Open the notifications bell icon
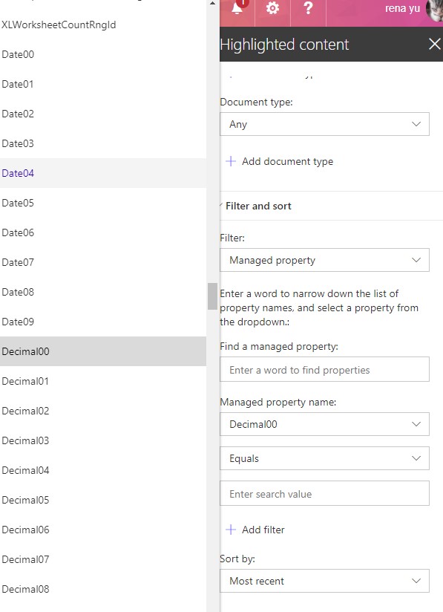 (237, 8)
